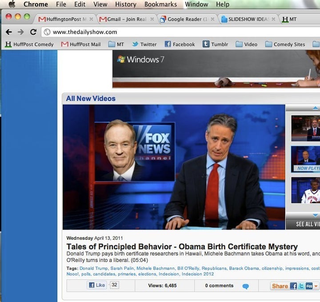
Task: Click the Republicans tag
Action: coord(214,268)
